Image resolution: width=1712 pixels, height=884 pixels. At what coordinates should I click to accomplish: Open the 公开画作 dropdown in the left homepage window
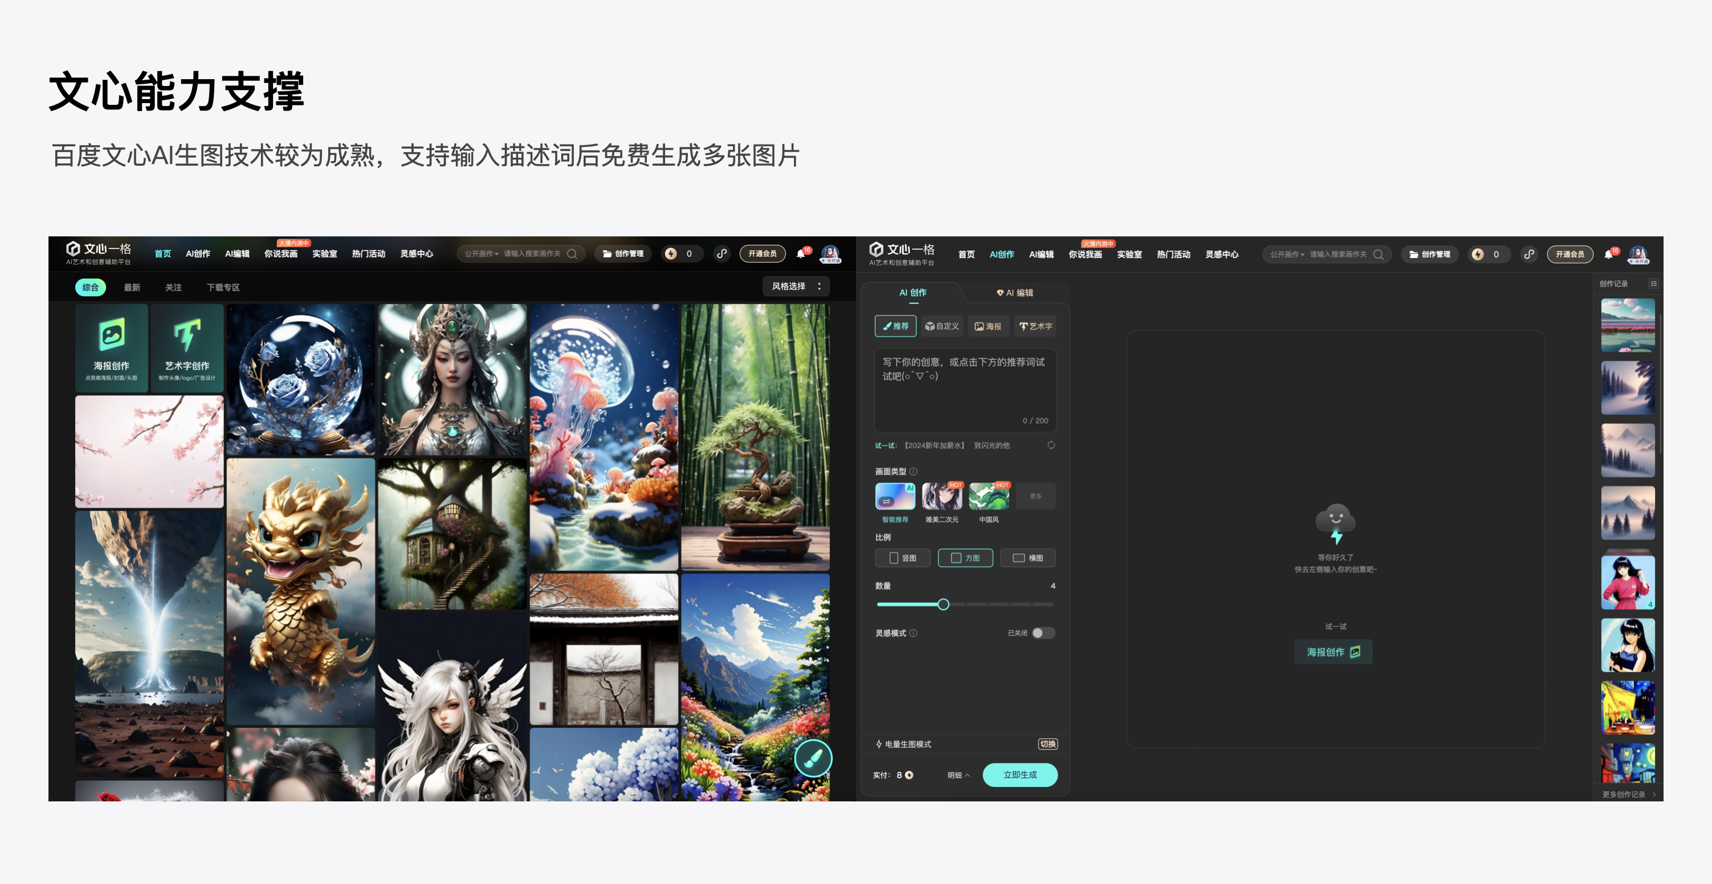click(481, 253)
